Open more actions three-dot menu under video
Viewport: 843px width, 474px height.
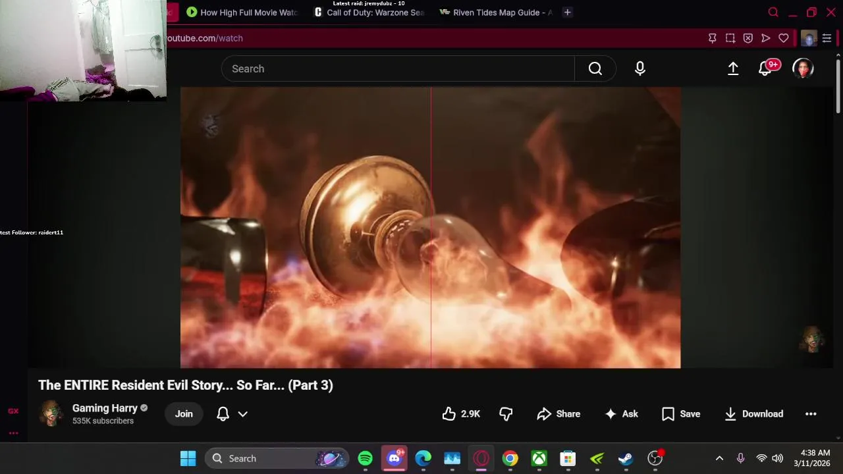[811, 414]
